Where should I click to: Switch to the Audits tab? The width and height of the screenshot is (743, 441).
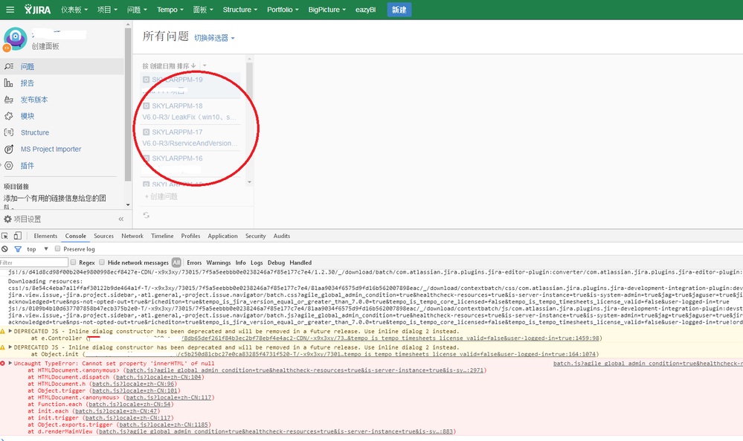coord(281,236)
